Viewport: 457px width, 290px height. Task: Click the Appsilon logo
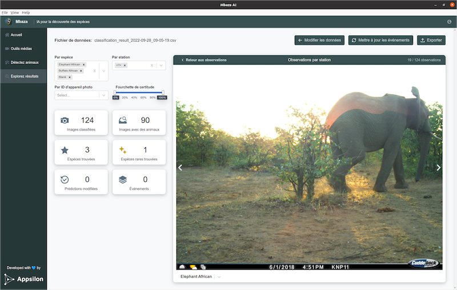[24, 279]
